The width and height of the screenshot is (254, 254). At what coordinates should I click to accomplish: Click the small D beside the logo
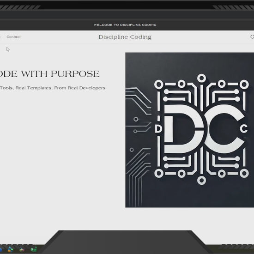[x=158, y=129]
